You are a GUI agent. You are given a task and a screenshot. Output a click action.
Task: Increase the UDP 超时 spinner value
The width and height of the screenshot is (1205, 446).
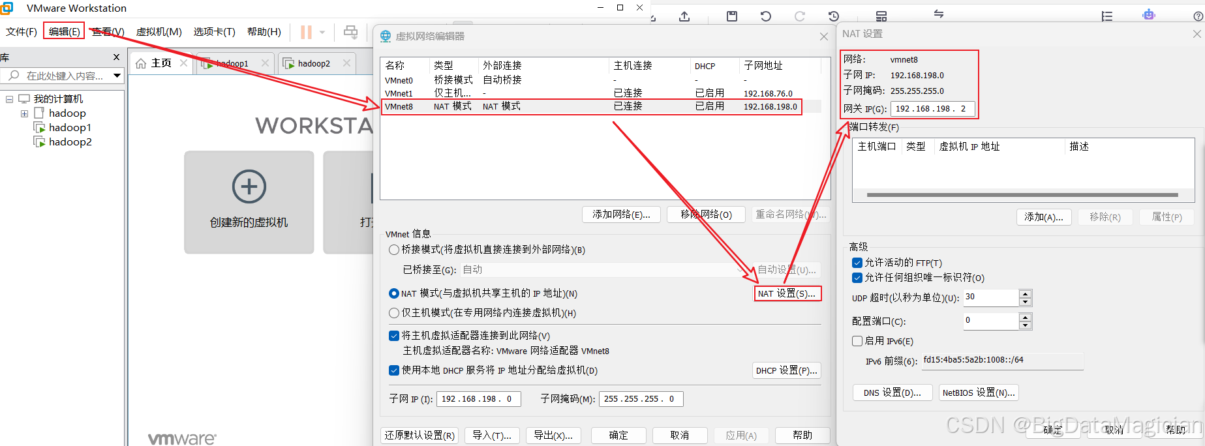pos(1026,294)
